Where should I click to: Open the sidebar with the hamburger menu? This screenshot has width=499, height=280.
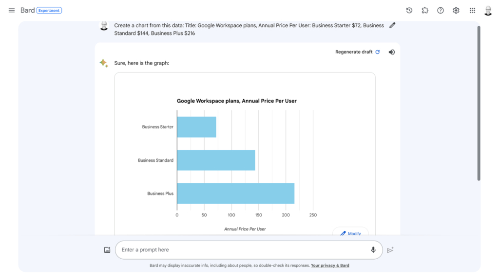(x=12, y=10)
